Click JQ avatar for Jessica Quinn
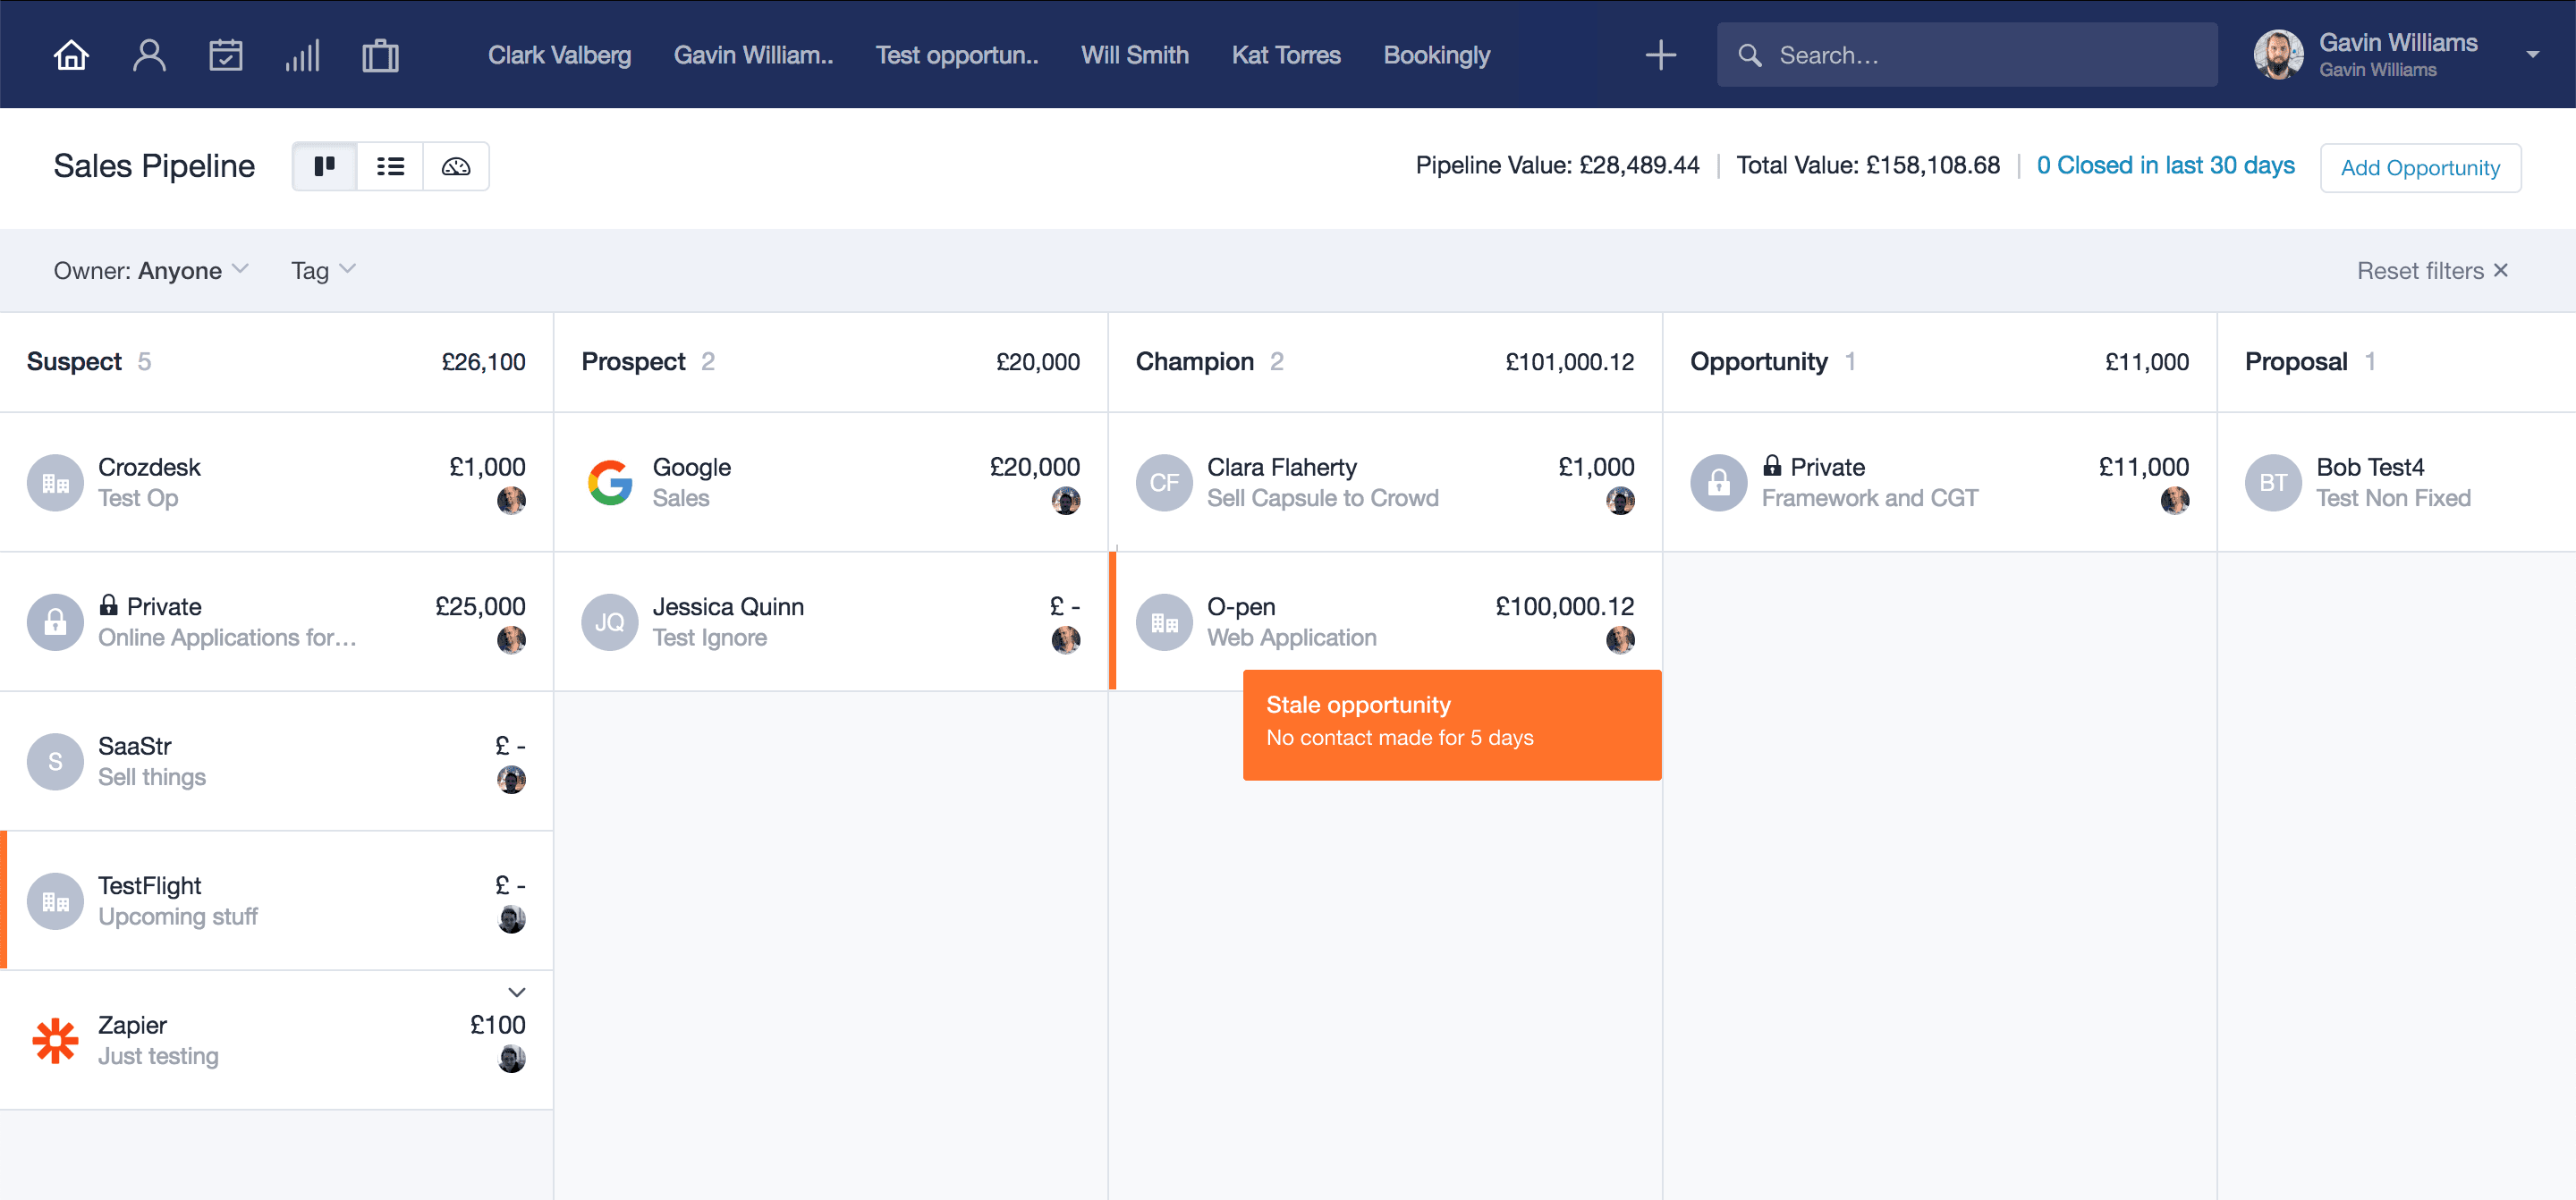 (610, 622)
